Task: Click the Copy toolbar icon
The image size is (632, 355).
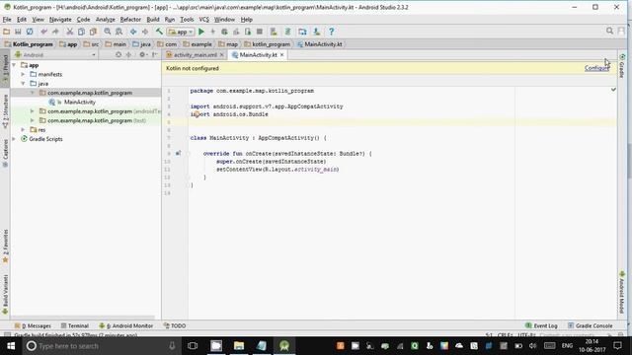Action: 81,32
